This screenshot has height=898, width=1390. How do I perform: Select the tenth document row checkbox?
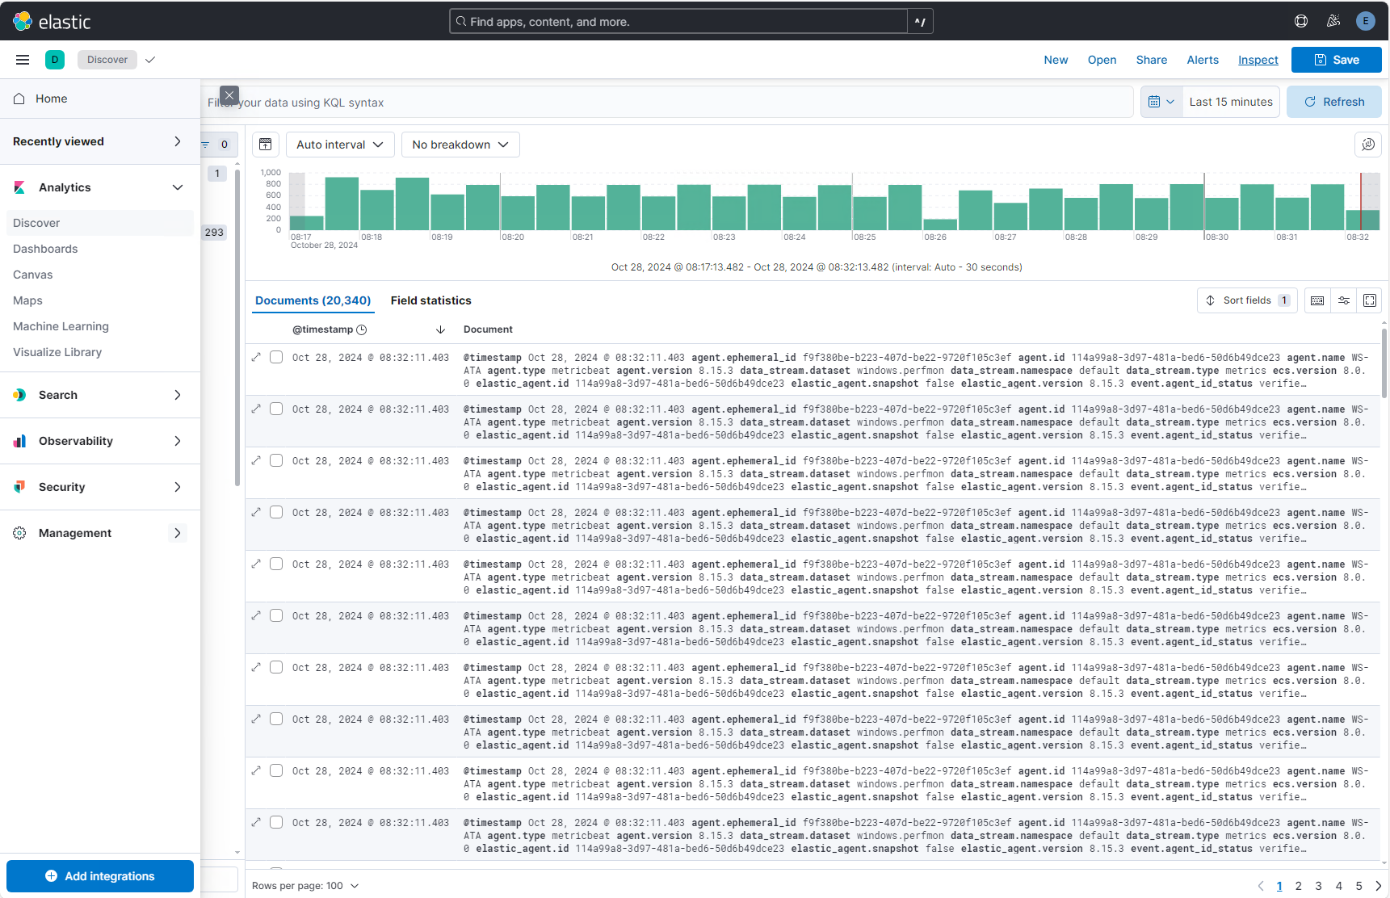coord(276,822)
